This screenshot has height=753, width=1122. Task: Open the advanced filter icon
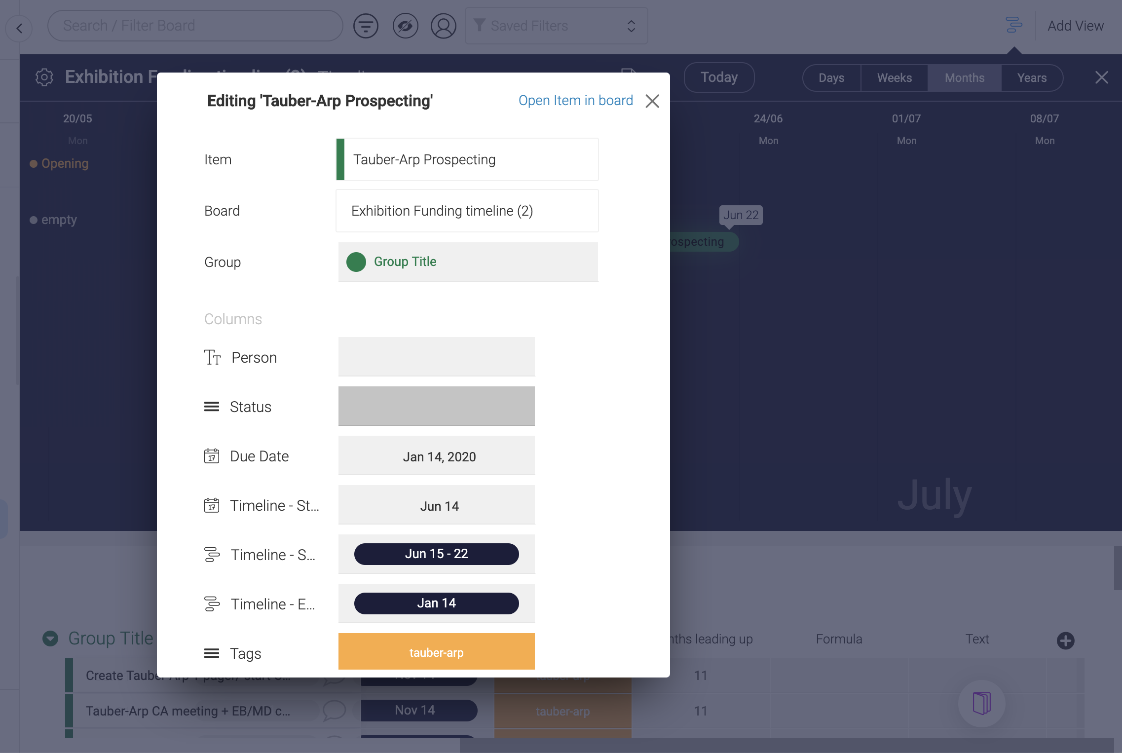click(x=366, y=26)
